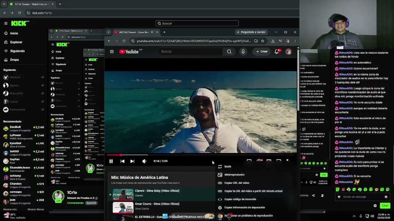
Task: Choose Copiar URL del video
Action: pyautogui.click(x=255, y=183)
